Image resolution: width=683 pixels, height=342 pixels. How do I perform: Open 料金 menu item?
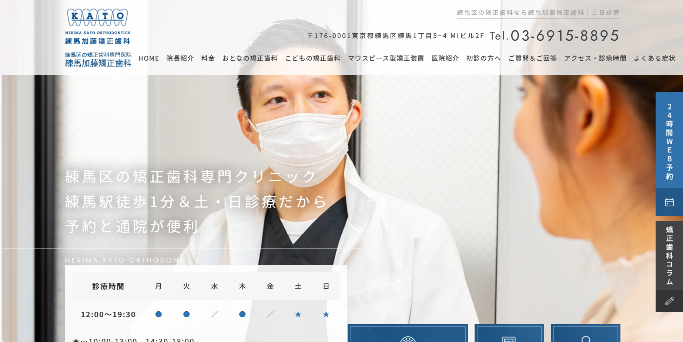point(208,58)
